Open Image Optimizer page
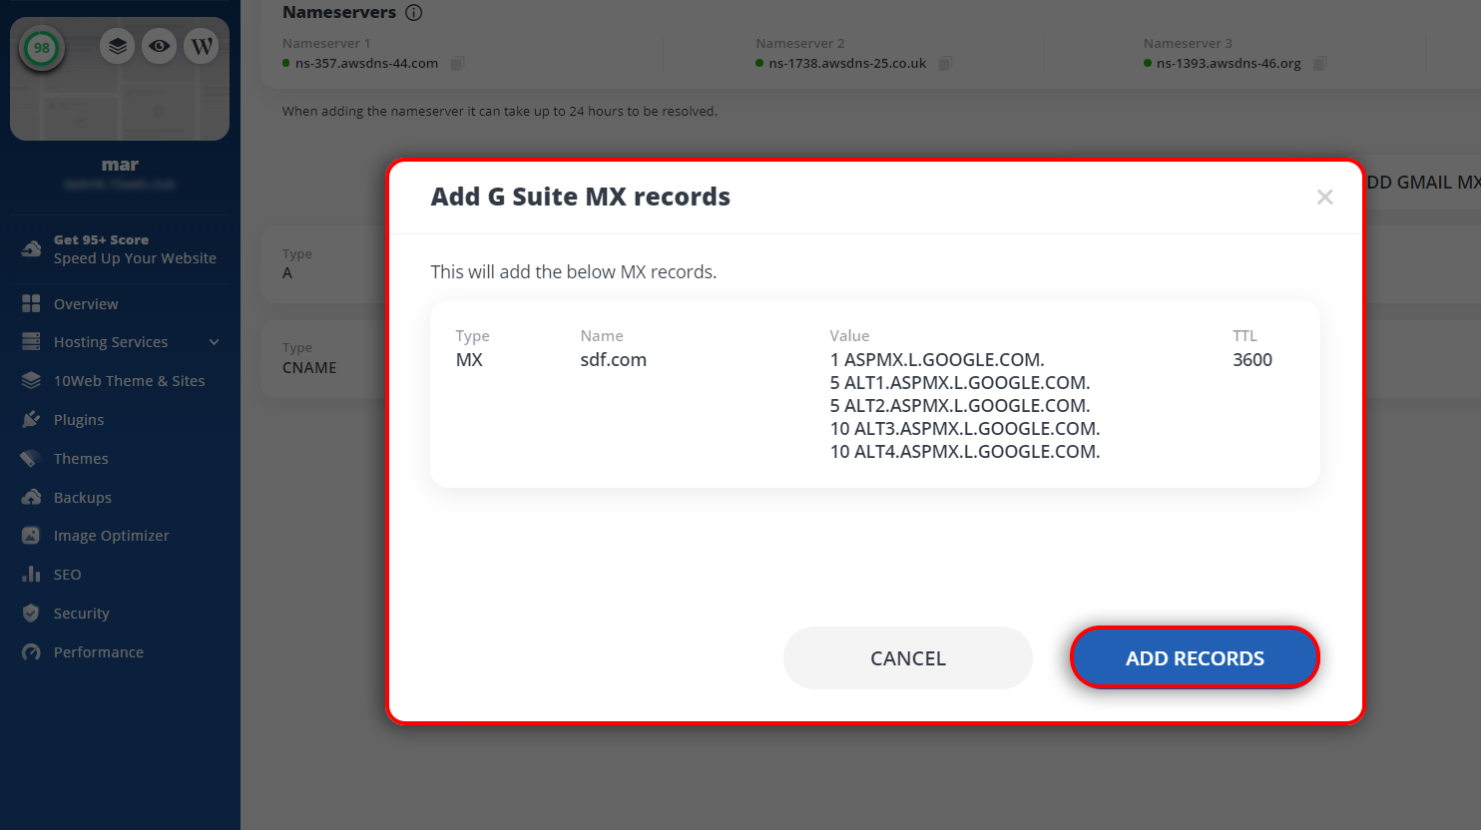 click(112, 536)
